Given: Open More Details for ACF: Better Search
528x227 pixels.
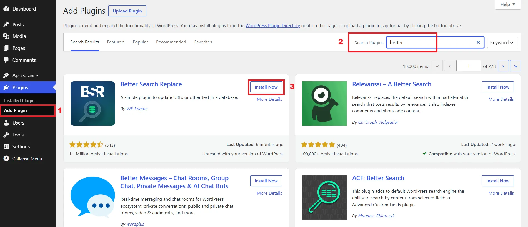Looking at the screenshot, I should 501,193.
